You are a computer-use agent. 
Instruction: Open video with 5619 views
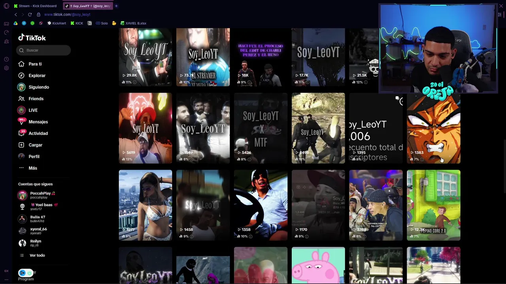[145, 128]
